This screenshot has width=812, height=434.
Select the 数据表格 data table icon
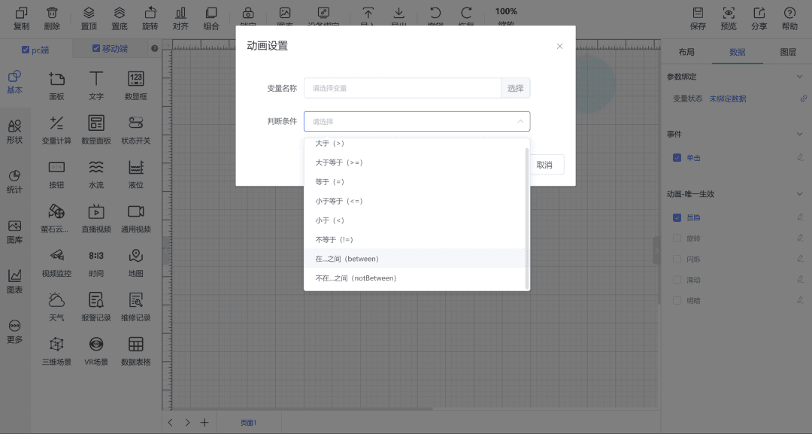point(135,344)
